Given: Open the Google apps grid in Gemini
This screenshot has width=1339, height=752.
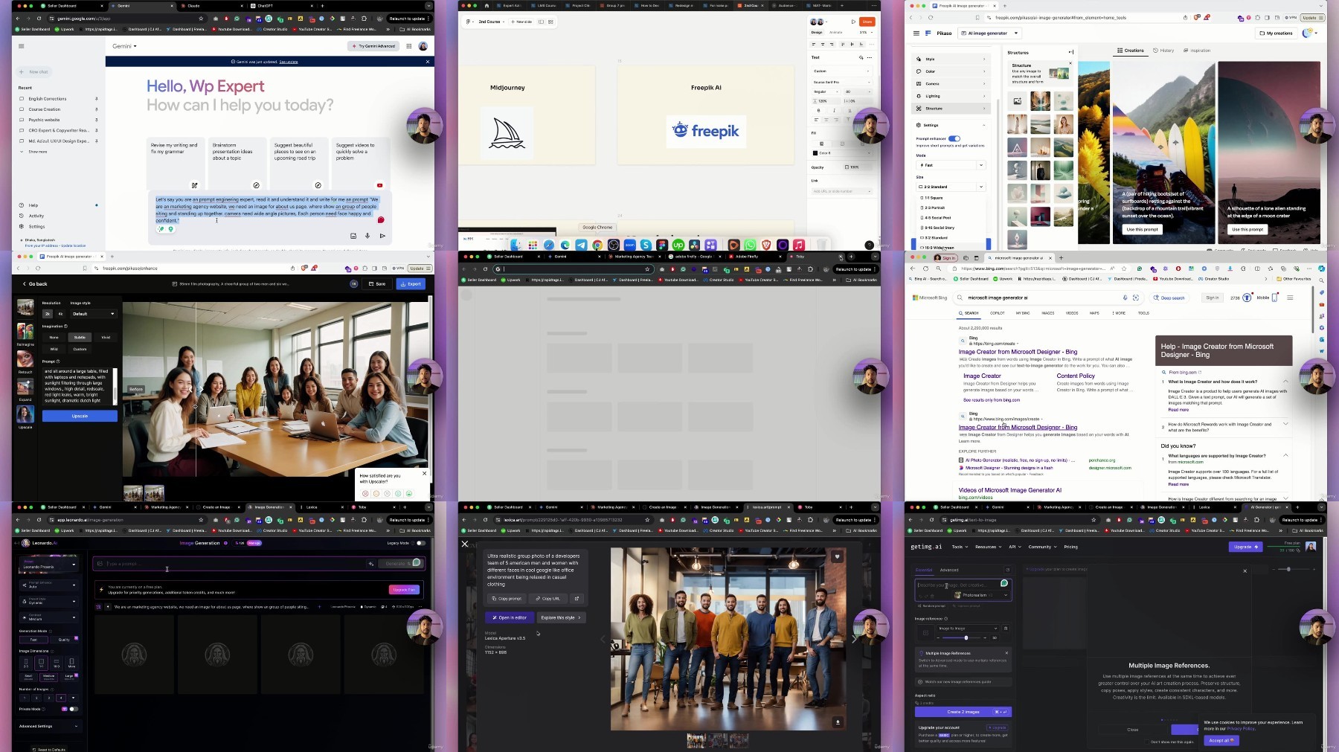Looking at the screenshot, I should (408, 46).
